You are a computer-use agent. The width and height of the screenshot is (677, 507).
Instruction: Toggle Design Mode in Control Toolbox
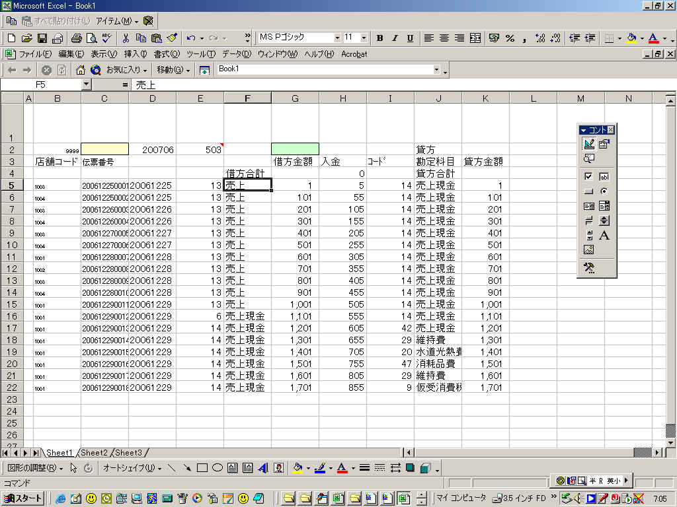coord(589,143)
